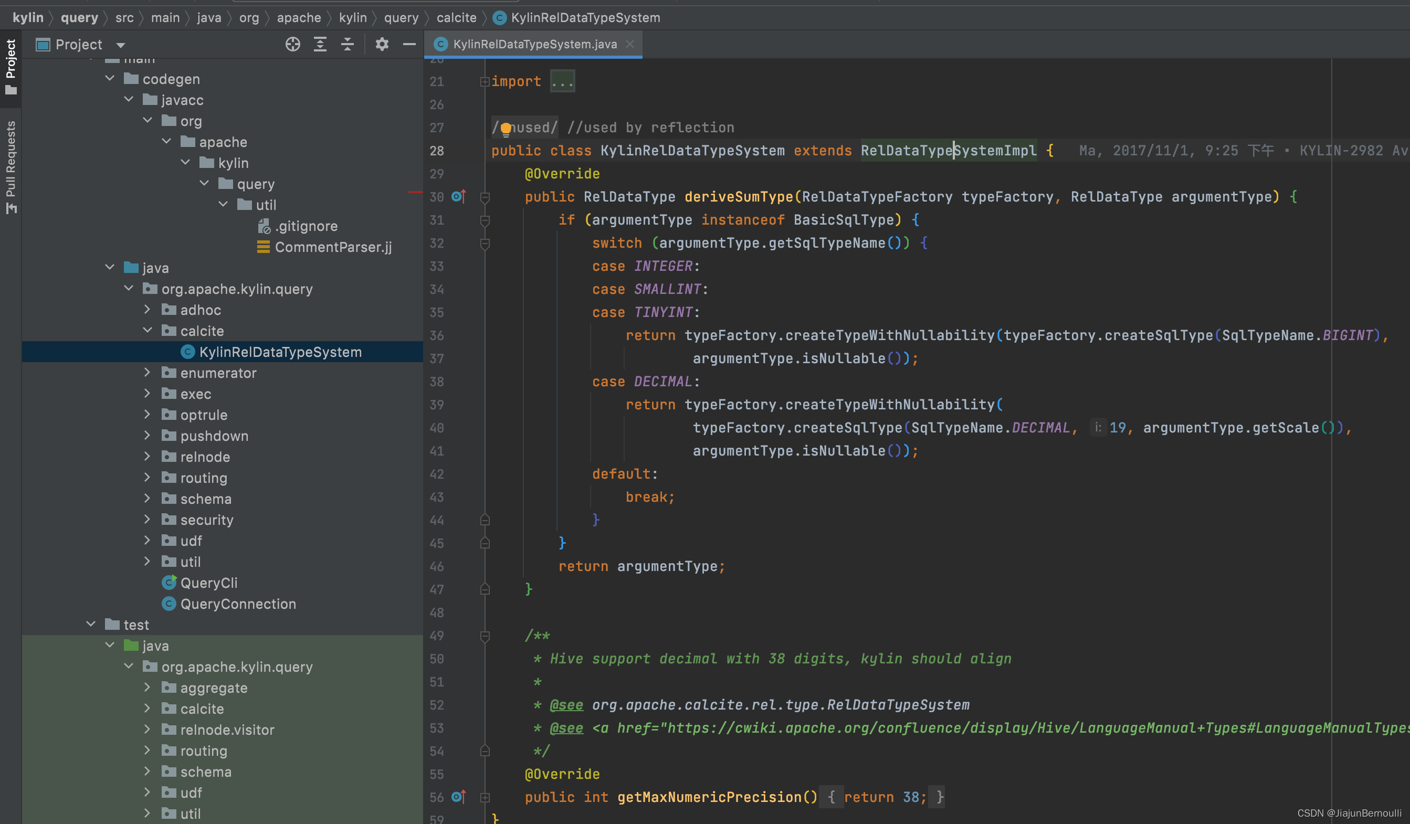
Task: Open the Project view dropdown
Action: tap(121, 45)
